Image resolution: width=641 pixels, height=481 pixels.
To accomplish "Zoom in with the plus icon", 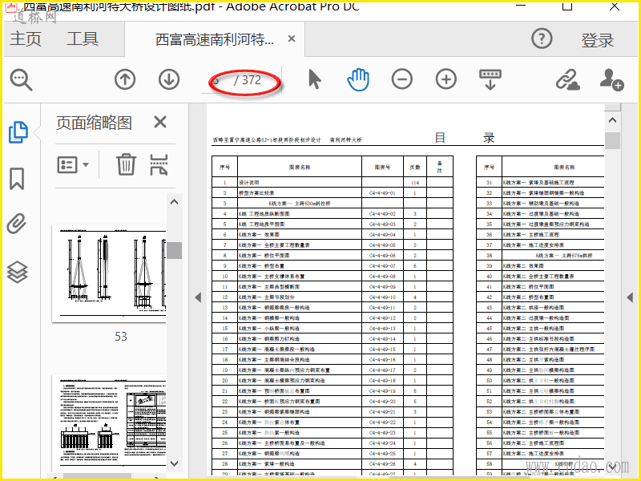I will tap(446, 79).
